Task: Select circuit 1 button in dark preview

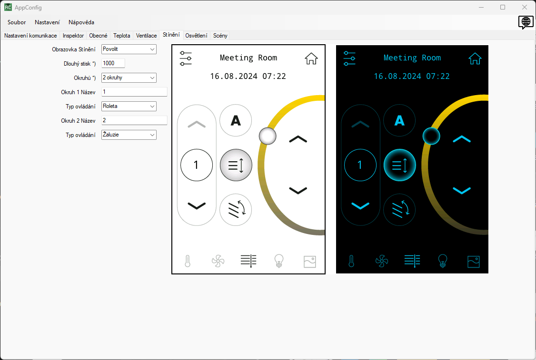Action: pos(360,165)
